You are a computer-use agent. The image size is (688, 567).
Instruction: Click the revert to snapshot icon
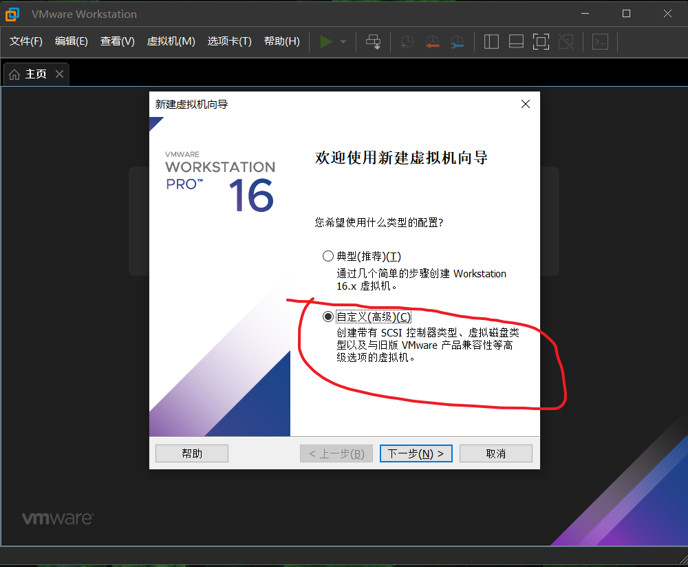tap(433, 42)
